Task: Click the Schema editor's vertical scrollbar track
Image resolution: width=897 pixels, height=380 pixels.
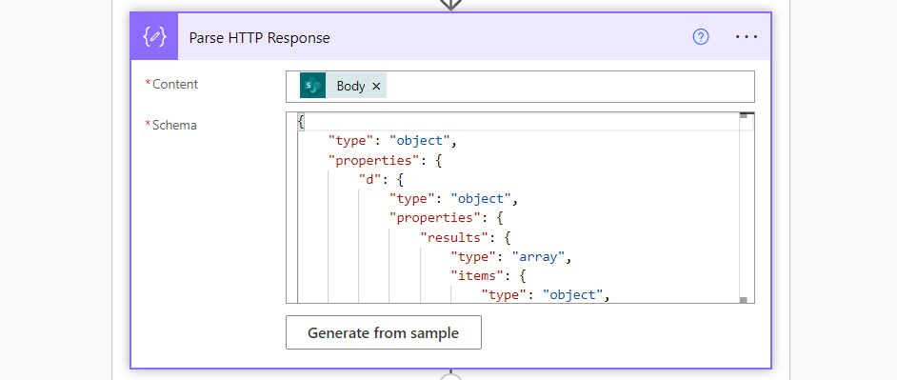Action: [x=744, y=208]
